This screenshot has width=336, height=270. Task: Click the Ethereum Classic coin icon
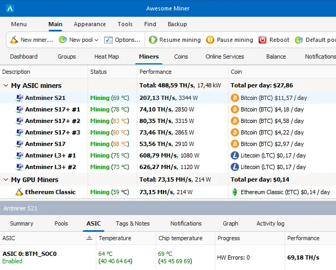pyautogui.click(x=234, y=192)
